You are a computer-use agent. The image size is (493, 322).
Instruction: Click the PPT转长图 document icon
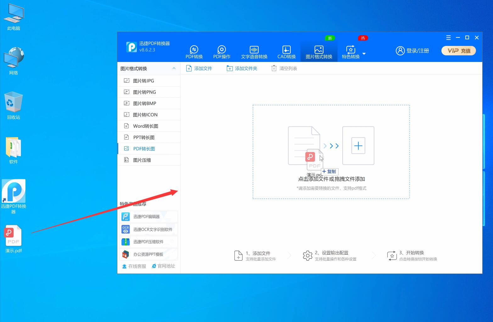(x=126, y=137)
